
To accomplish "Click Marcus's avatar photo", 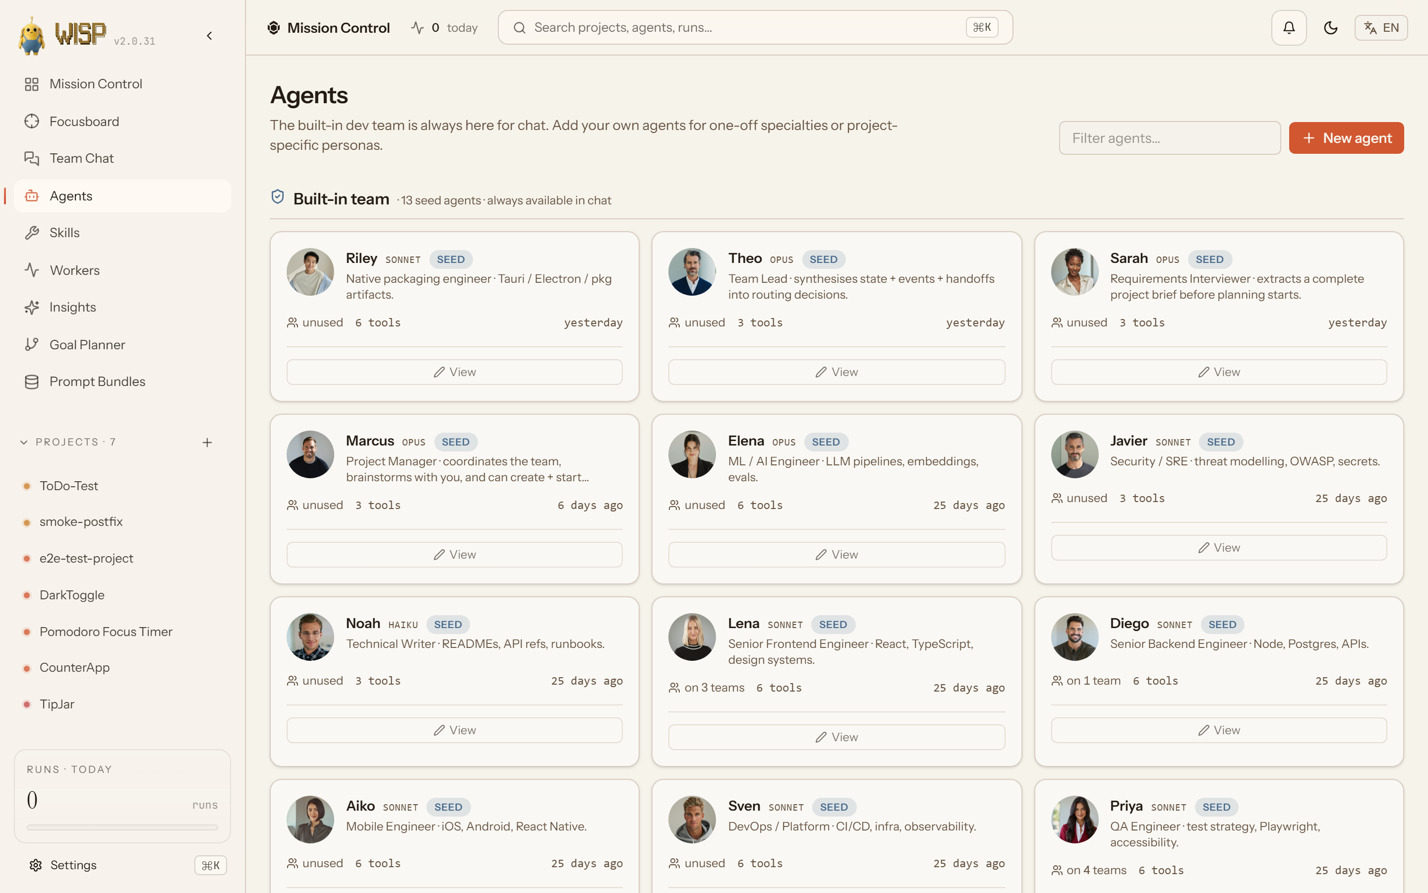I will [x=310, y=454].
